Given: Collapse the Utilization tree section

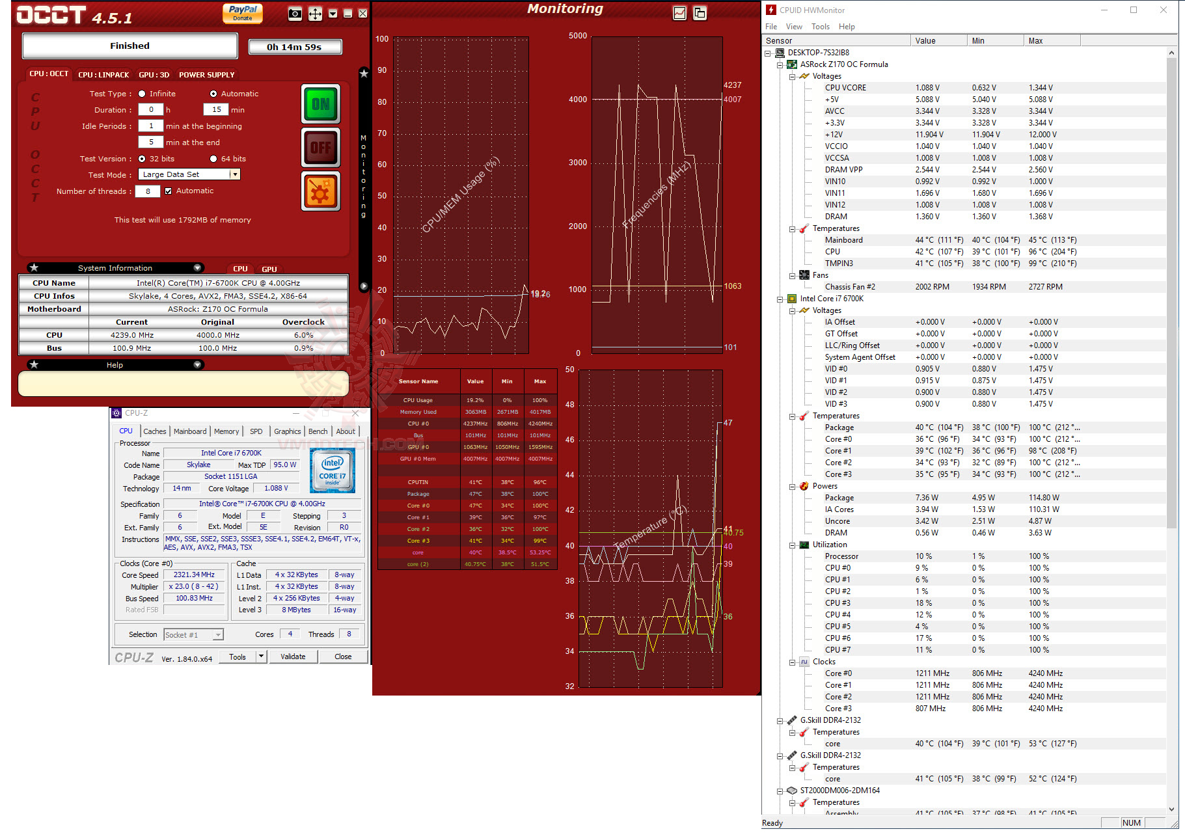Looking at the screenshot, I should point(793,545).
